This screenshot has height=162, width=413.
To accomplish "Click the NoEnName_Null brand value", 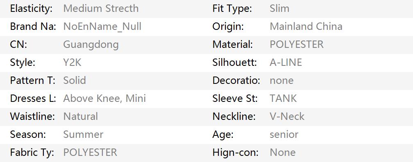I will click(102, 27).
